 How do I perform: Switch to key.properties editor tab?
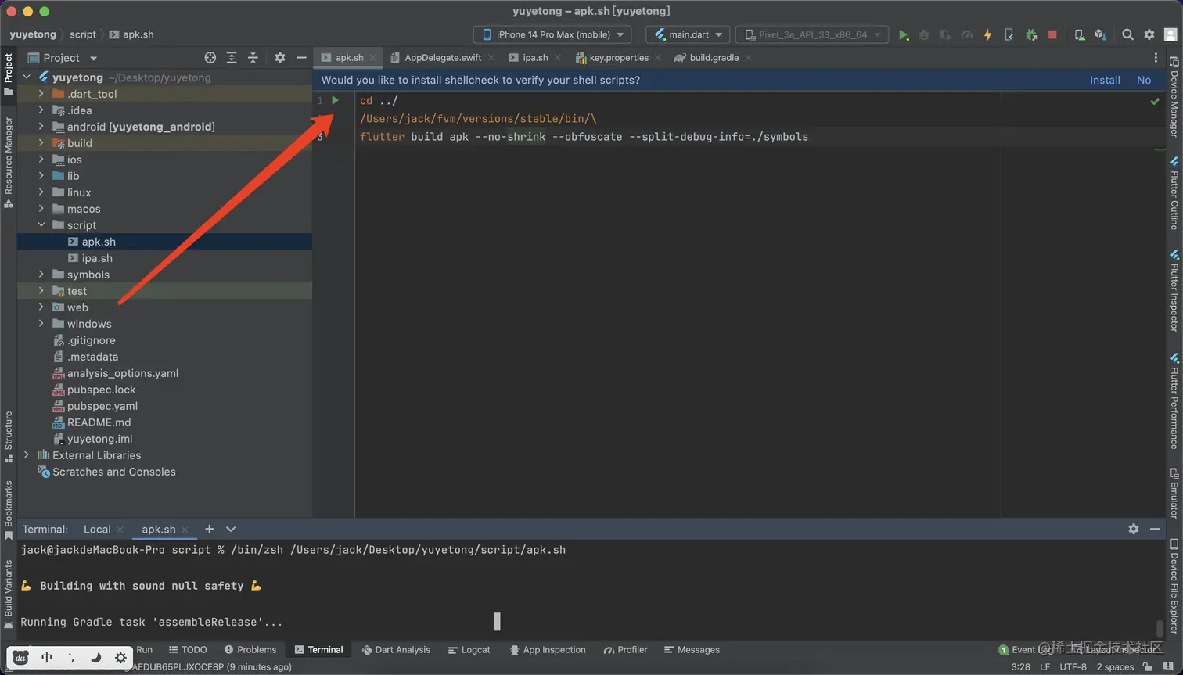pos(618,58)
